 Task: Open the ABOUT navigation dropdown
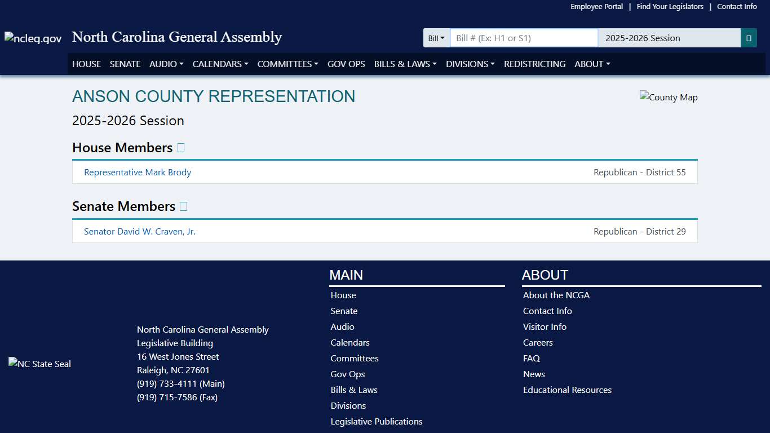pos(591,64)
